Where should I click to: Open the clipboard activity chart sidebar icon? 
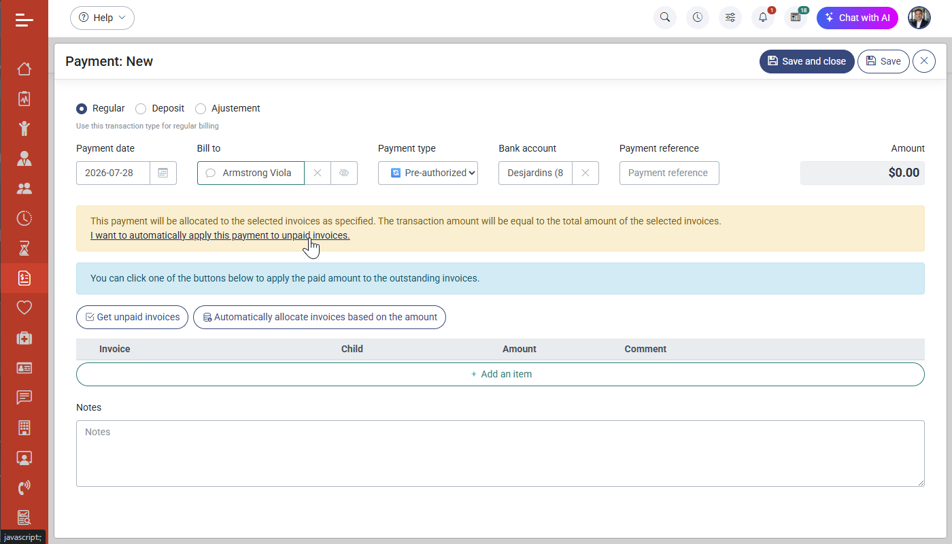(x=24, y=99)
